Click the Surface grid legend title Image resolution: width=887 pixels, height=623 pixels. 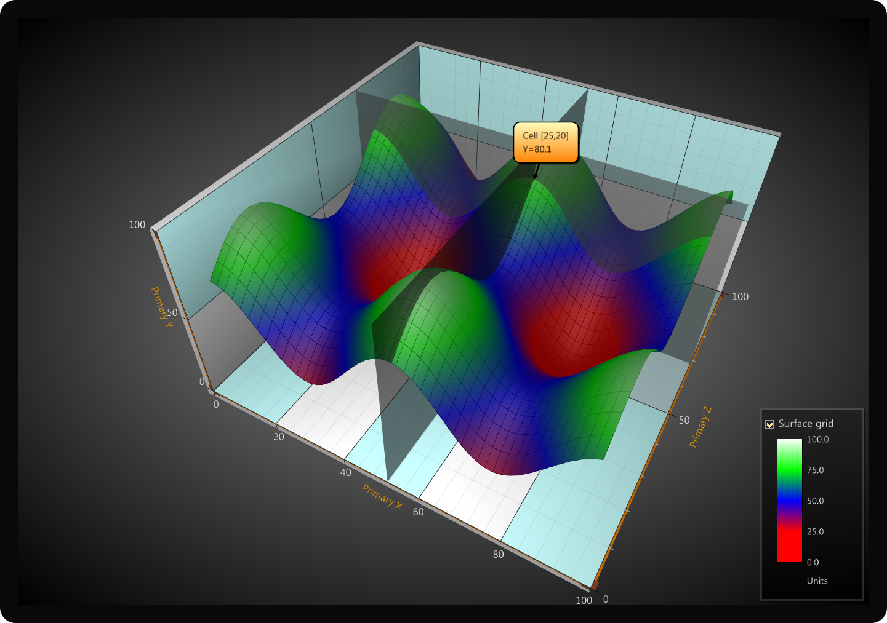[x=806, y=424]
